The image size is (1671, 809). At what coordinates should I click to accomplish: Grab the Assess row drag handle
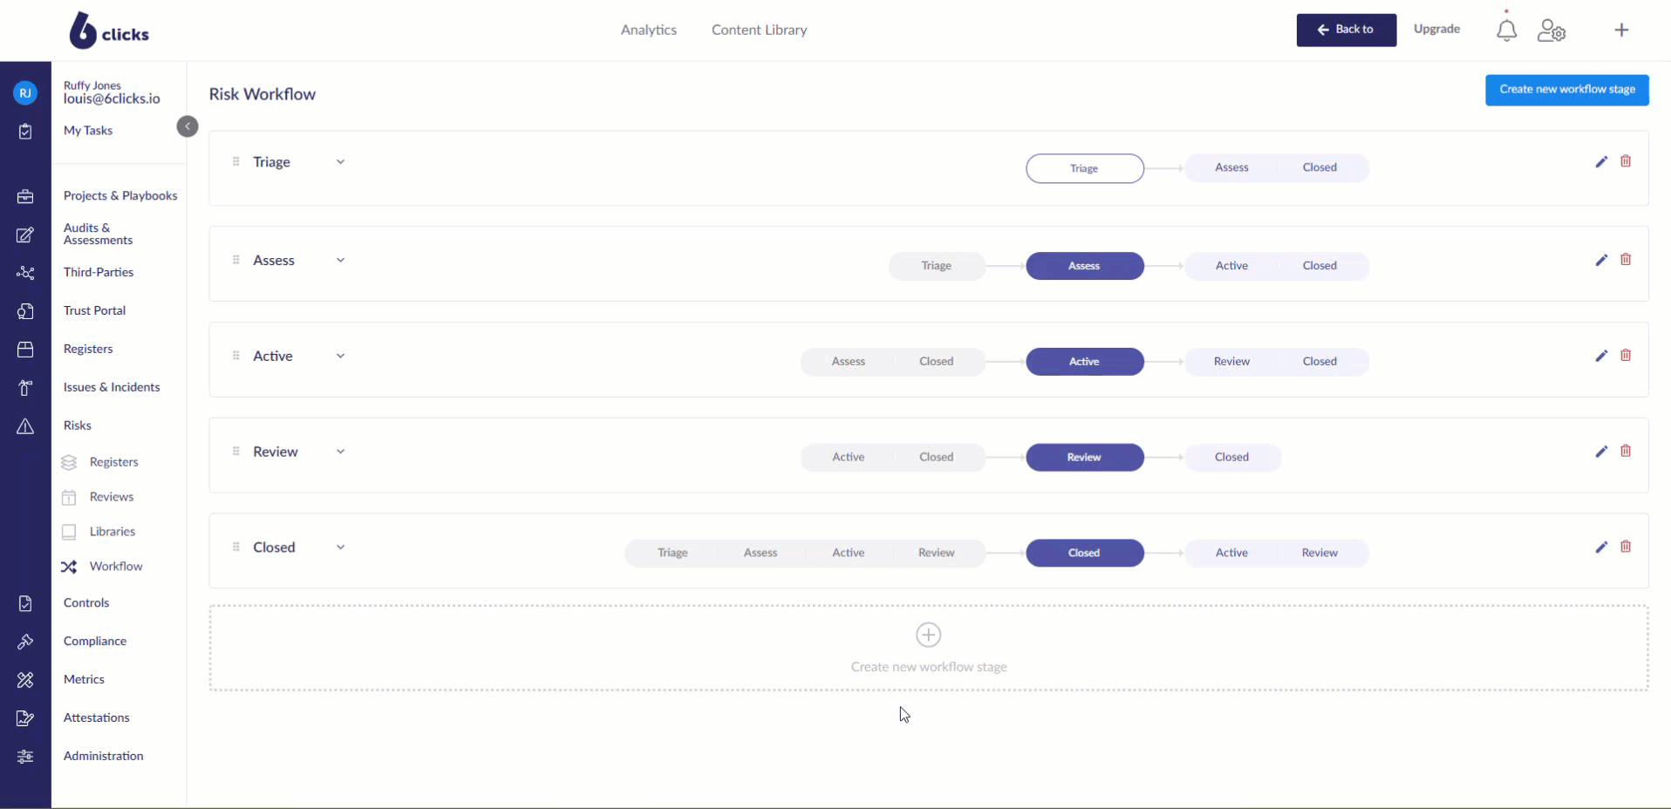(x=235, y=260)
